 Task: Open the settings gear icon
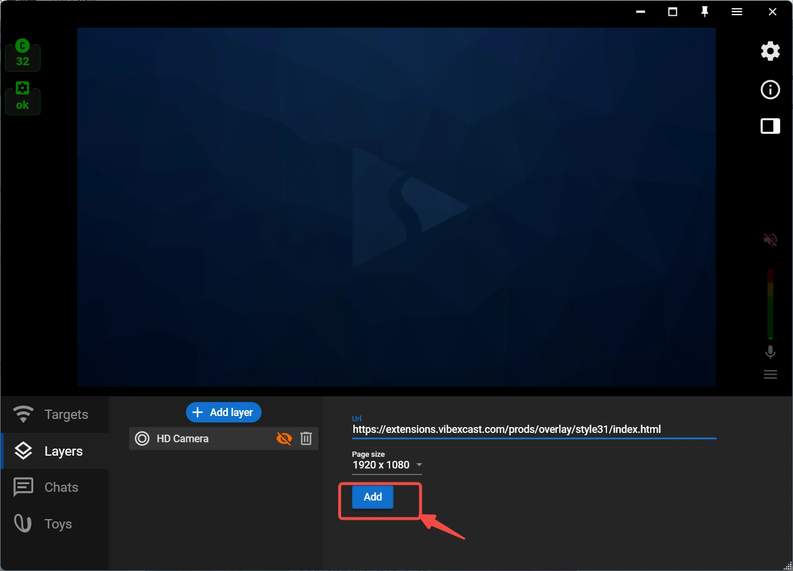click(770, 51)
